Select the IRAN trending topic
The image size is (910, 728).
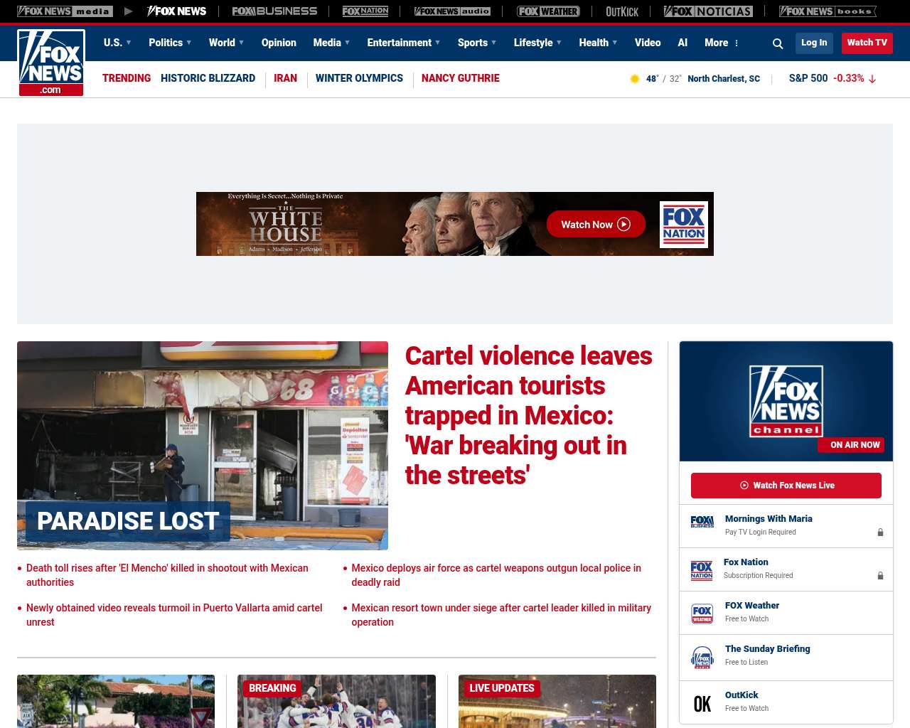point(285,78)
